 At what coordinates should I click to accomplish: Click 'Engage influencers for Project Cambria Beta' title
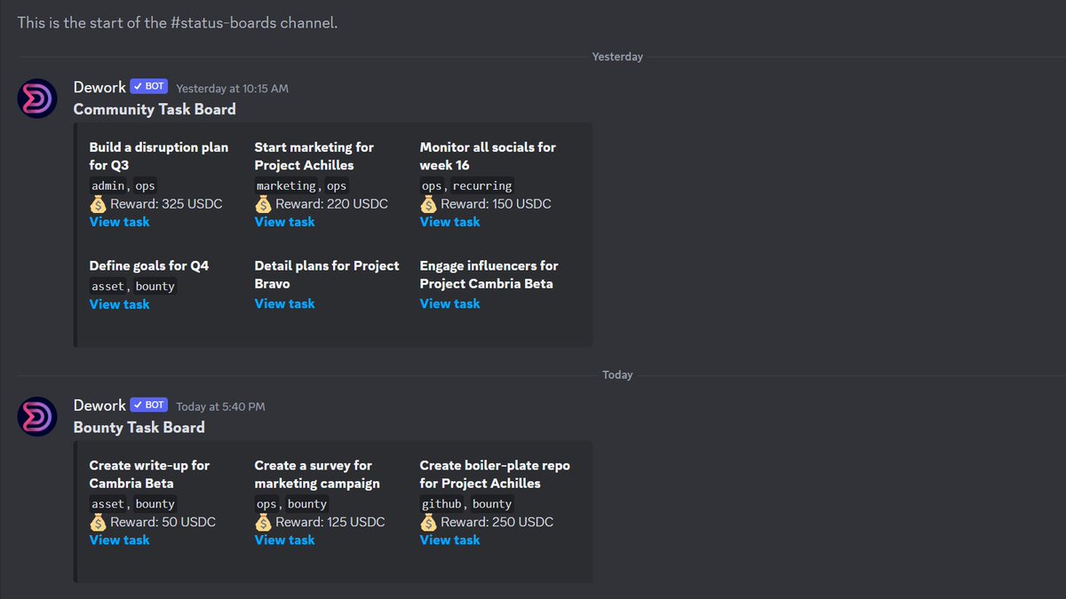pyautogui.click(x=489, y=274)
